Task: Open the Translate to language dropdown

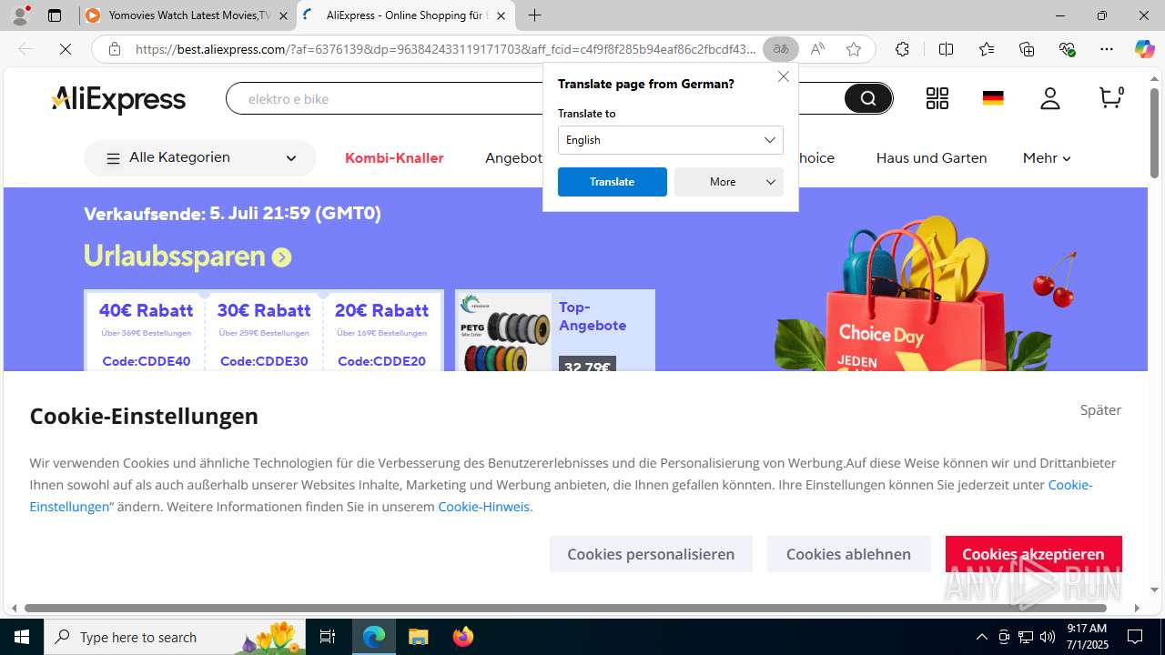Action: pos(671,140)
